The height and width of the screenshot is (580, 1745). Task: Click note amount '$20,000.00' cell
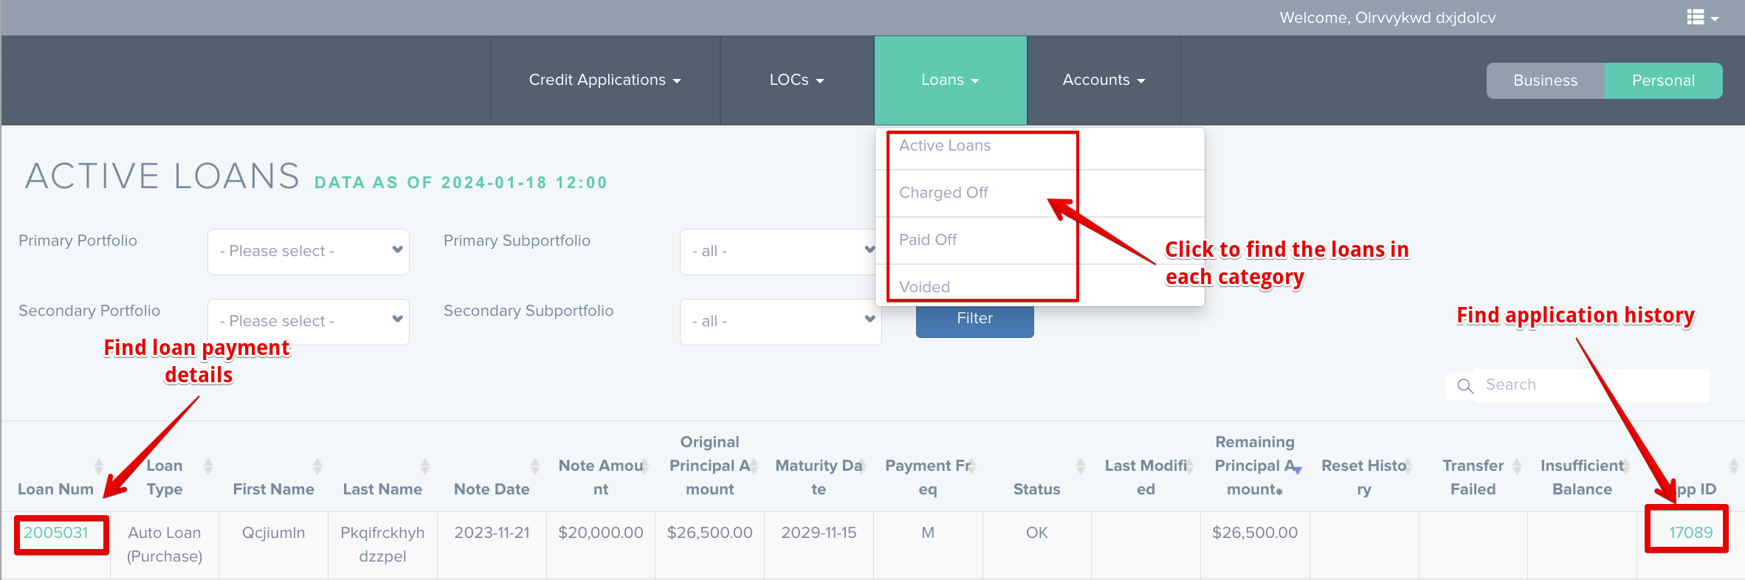(x=601, y=545)
